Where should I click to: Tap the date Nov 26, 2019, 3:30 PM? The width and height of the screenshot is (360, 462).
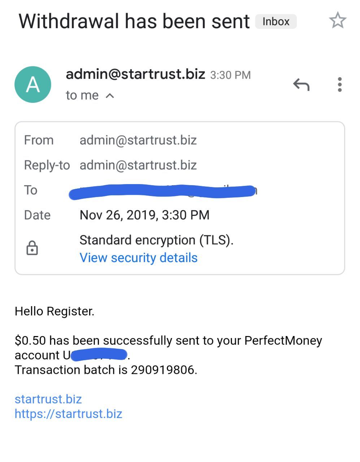pyautogui.click(x=144, y=215)
